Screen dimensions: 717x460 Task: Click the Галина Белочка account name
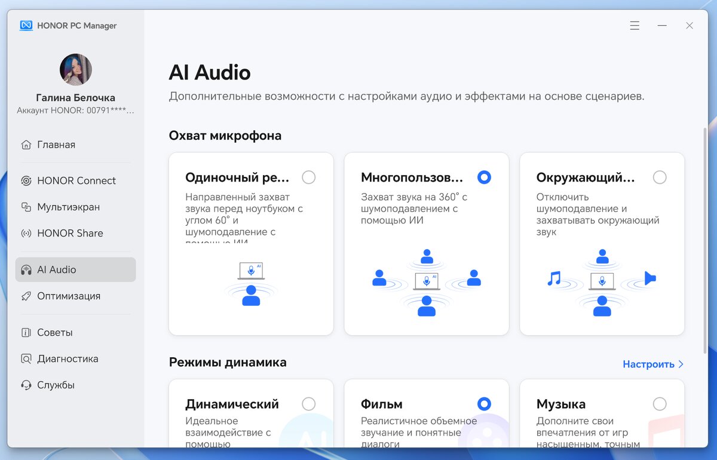click(x=76, y=98)
